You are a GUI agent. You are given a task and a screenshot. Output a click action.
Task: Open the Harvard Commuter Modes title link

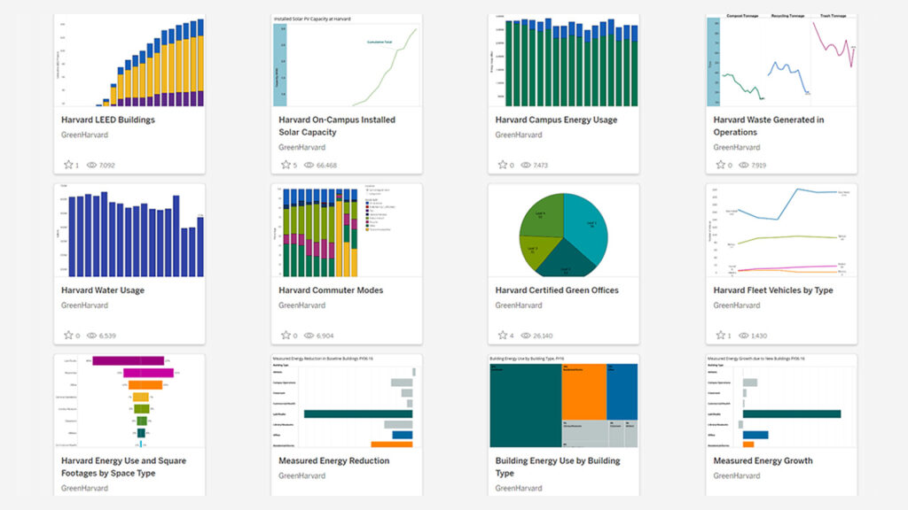[331, 290]
